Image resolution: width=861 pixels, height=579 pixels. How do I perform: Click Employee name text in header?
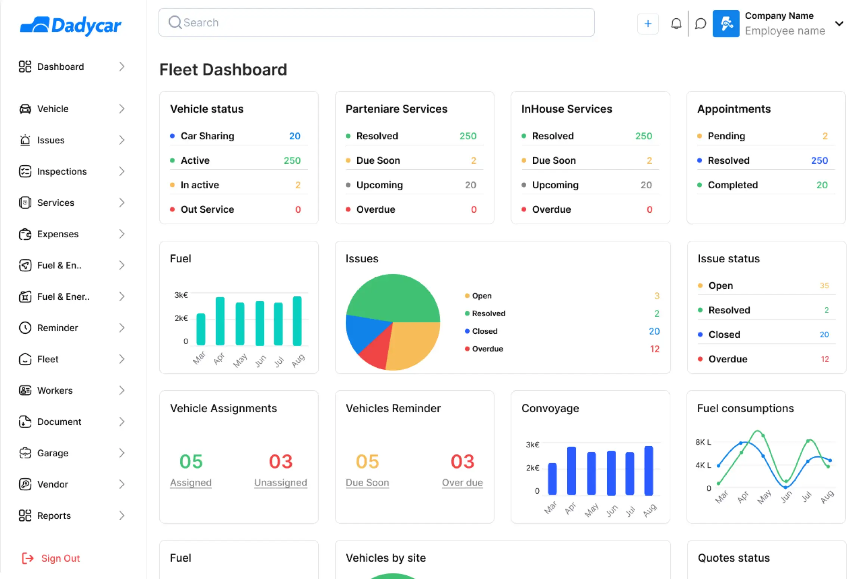pyautogui.click(x=785, y=31)
